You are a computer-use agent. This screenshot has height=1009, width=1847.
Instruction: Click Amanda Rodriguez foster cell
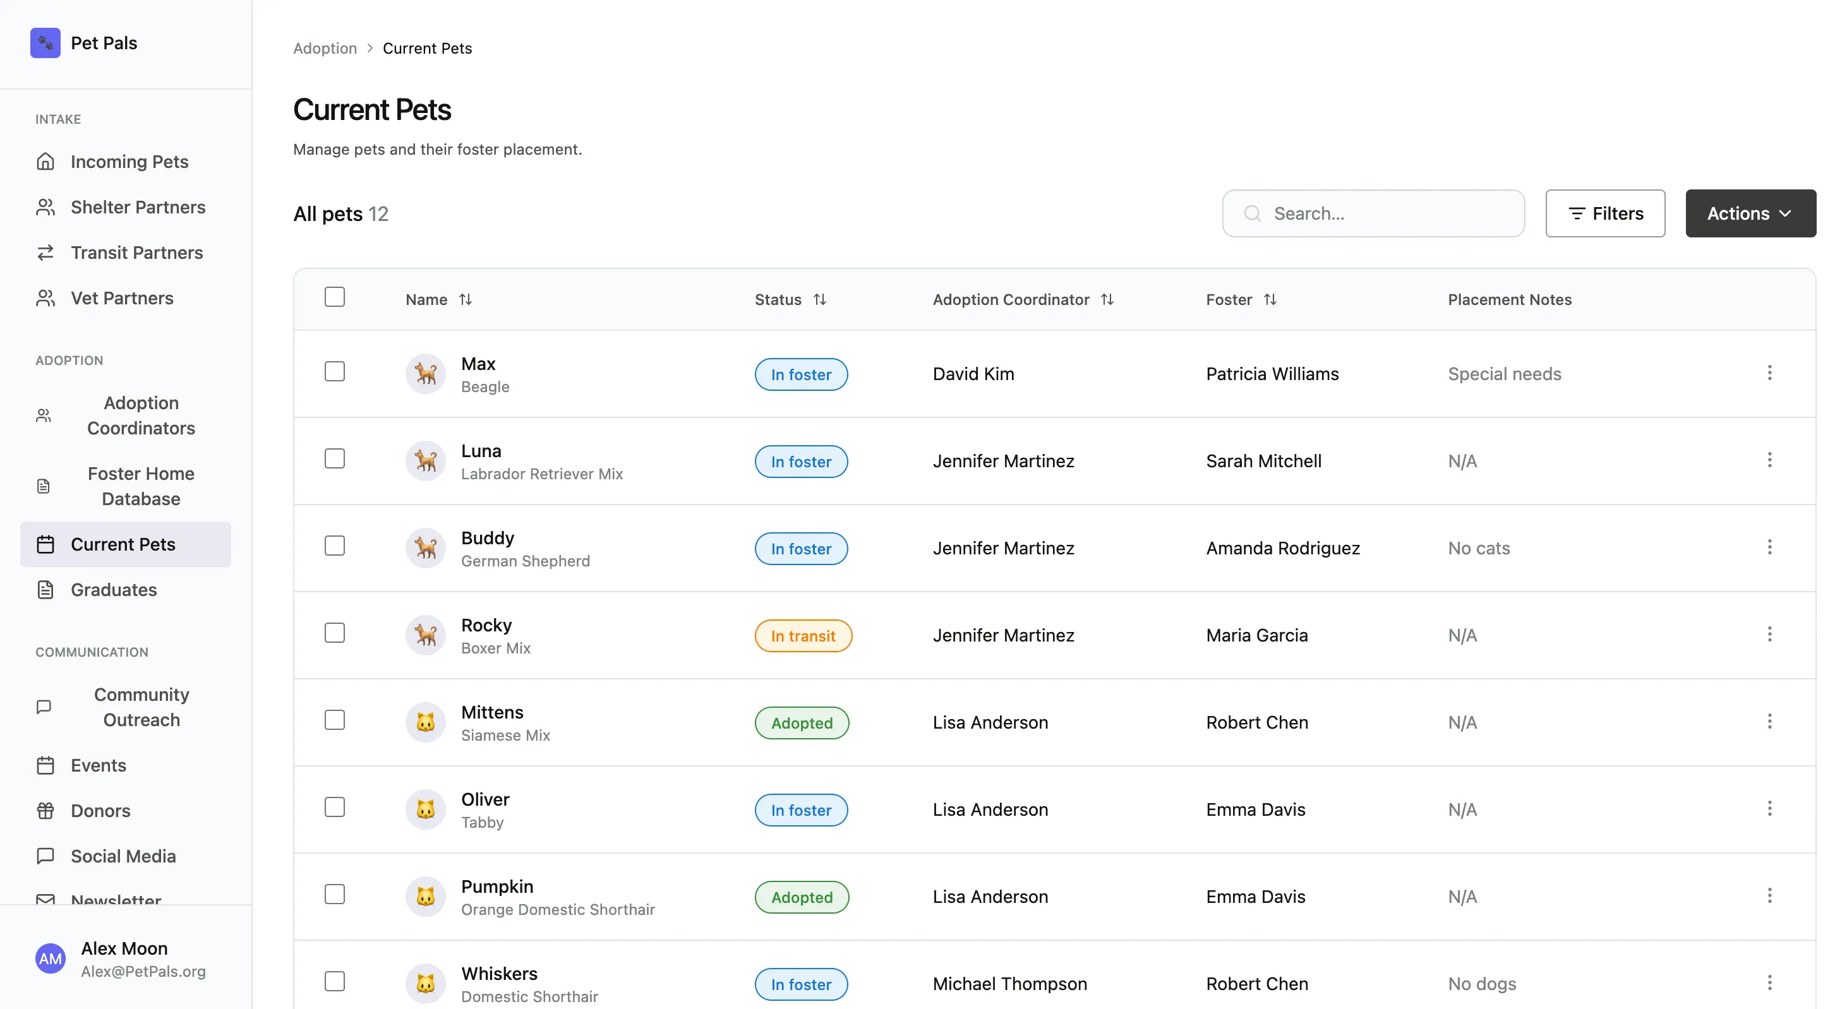[x=1283, y=548]
